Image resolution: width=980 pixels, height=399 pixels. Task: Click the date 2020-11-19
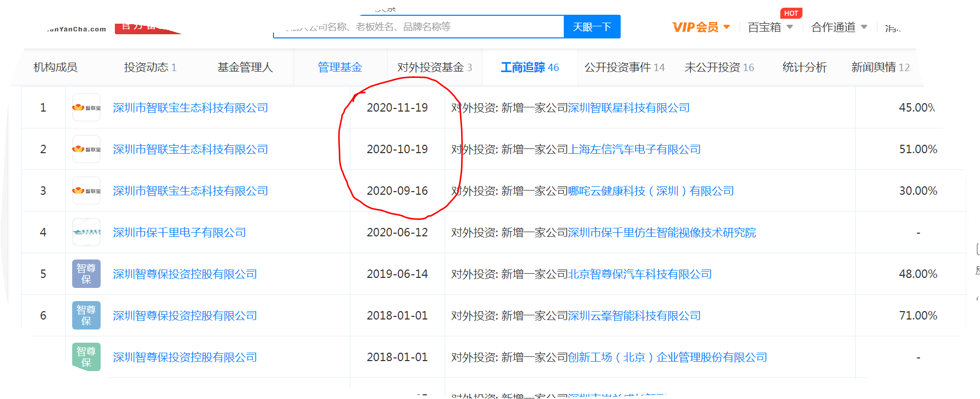(x=397, y=108)
